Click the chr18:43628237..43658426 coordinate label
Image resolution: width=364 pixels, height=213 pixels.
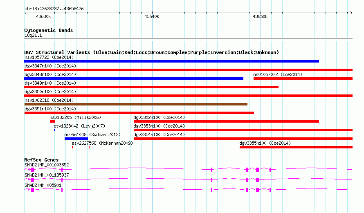coord(54,9)
